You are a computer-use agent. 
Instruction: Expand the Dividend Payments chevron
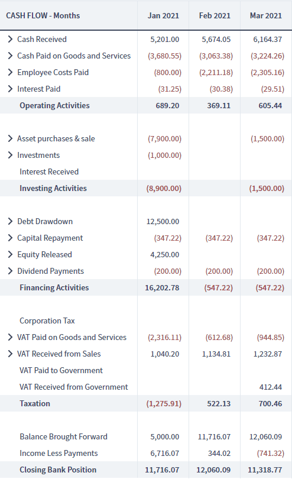tap(10, 271)
